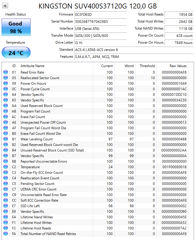Click the status orb for Read Error Rate

coord(6,72)
